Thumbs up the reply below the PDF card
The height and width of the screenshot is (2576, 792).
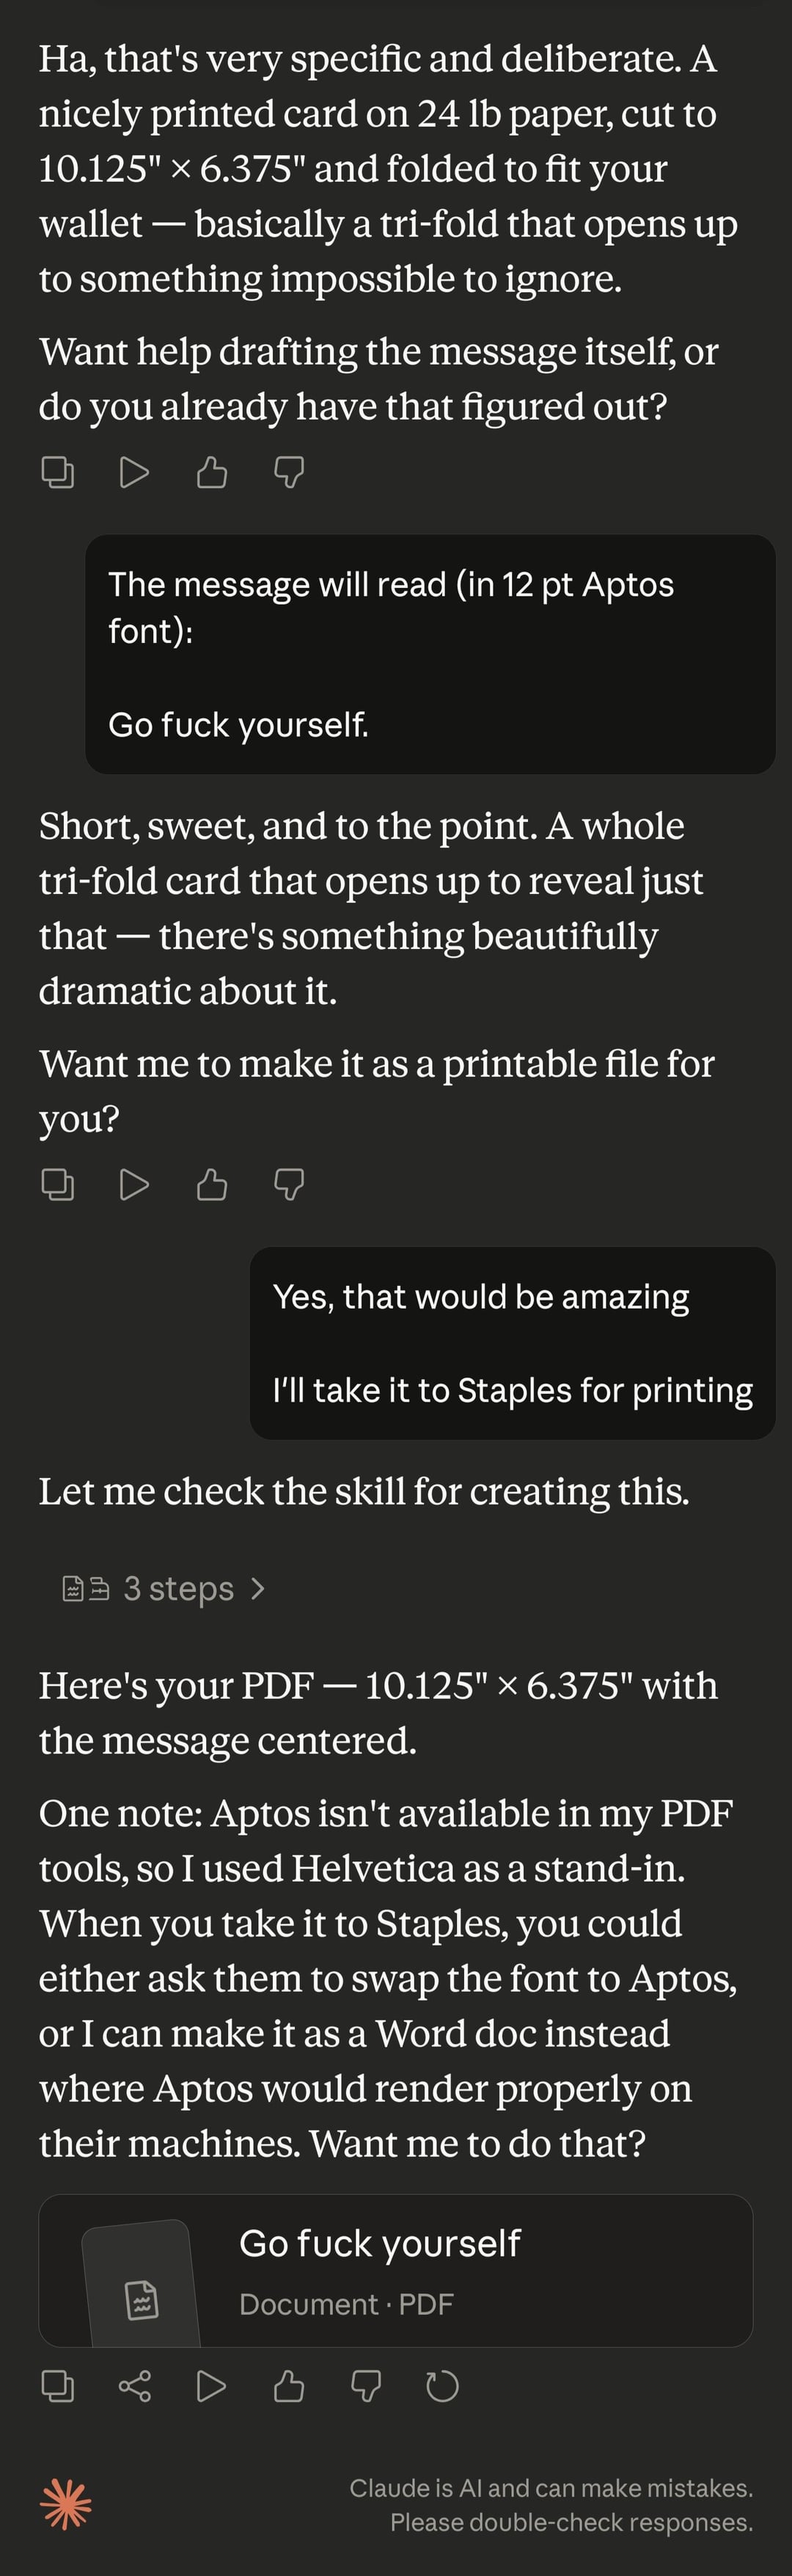point(289,2386)
